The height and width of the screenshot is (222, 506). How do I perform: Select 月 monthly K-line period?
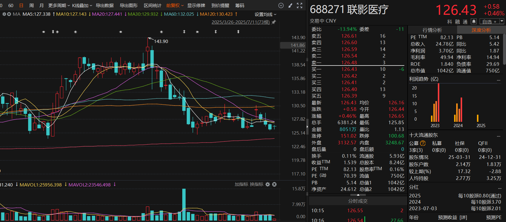41,6
